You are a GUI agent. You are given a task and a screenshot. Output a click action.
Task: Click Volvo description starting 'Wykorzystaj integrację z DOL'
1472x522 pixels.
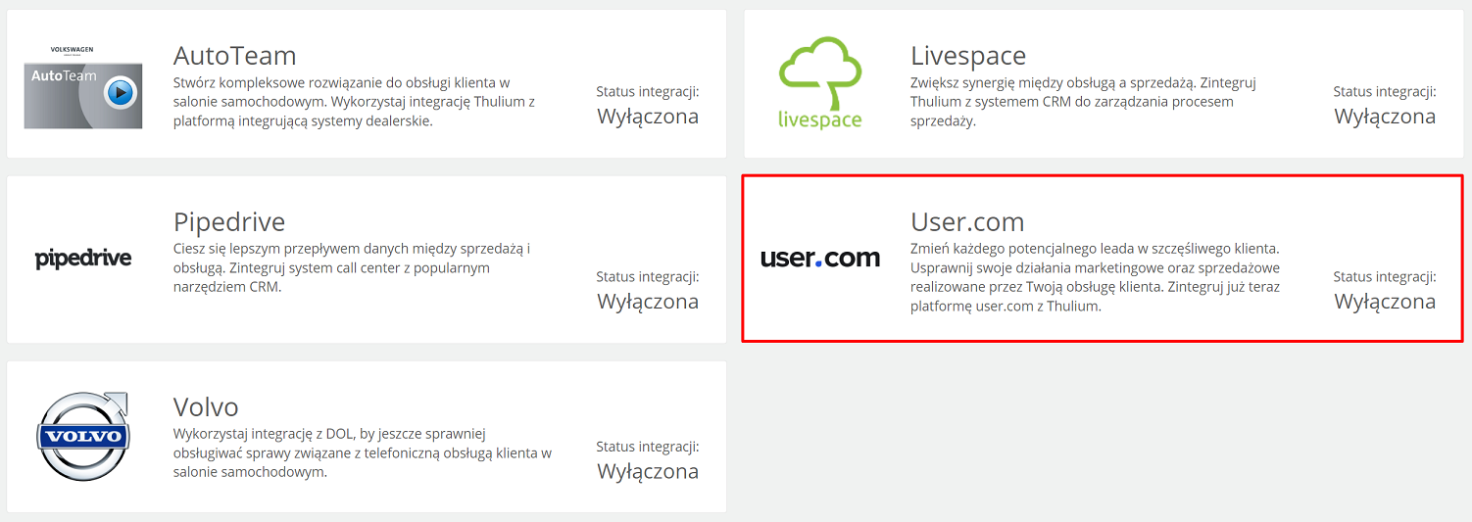pos(363,452)
